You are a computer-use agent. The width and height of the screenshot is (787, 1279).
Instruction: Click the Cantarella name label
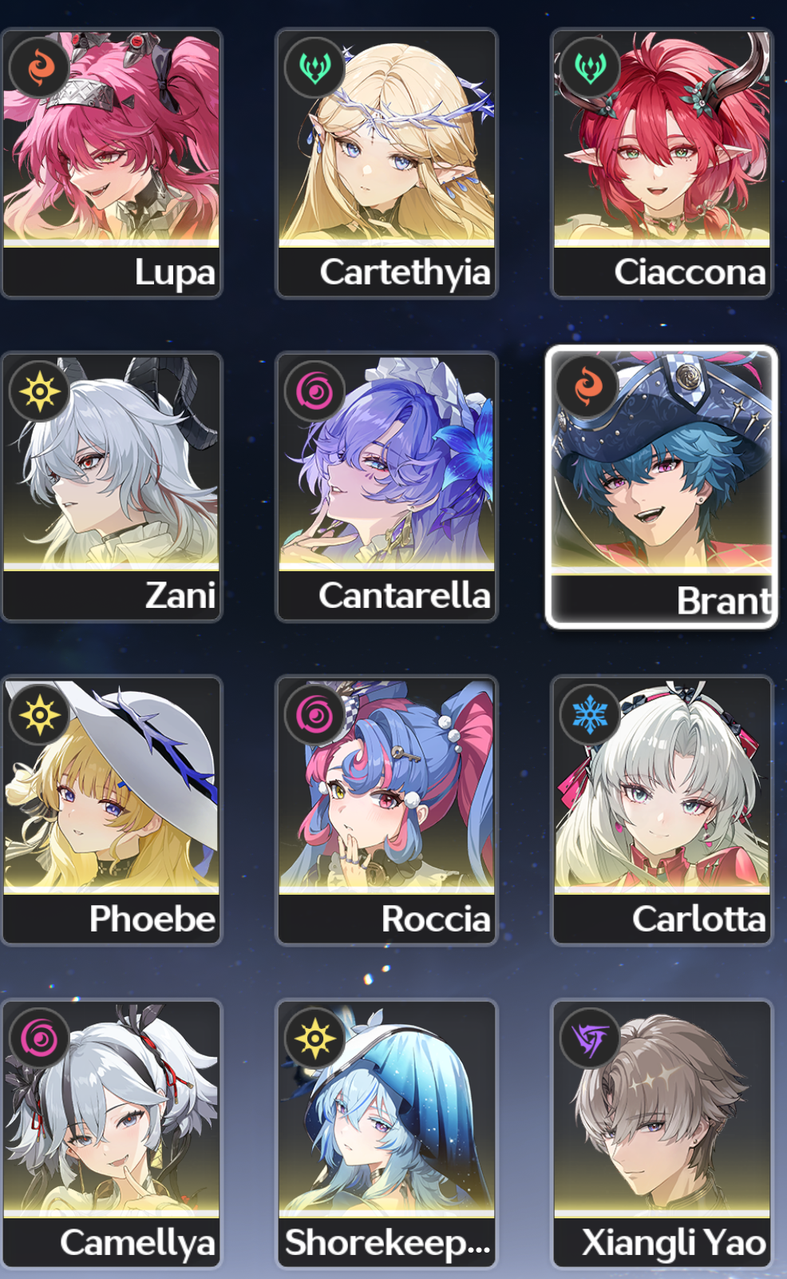[x=404, y=595]
